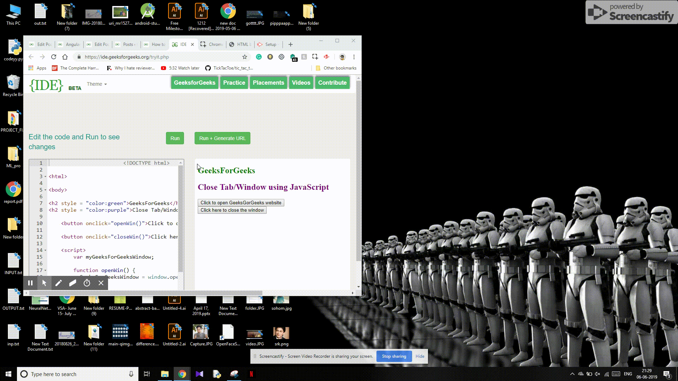
Task: Click the taskbar search box
Action: (x=78, y=374)
